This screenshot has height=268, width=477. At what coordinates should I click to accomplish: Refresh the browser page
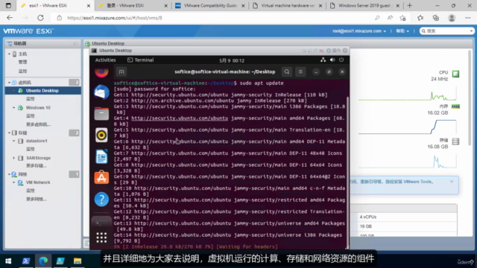pos(40,18)
